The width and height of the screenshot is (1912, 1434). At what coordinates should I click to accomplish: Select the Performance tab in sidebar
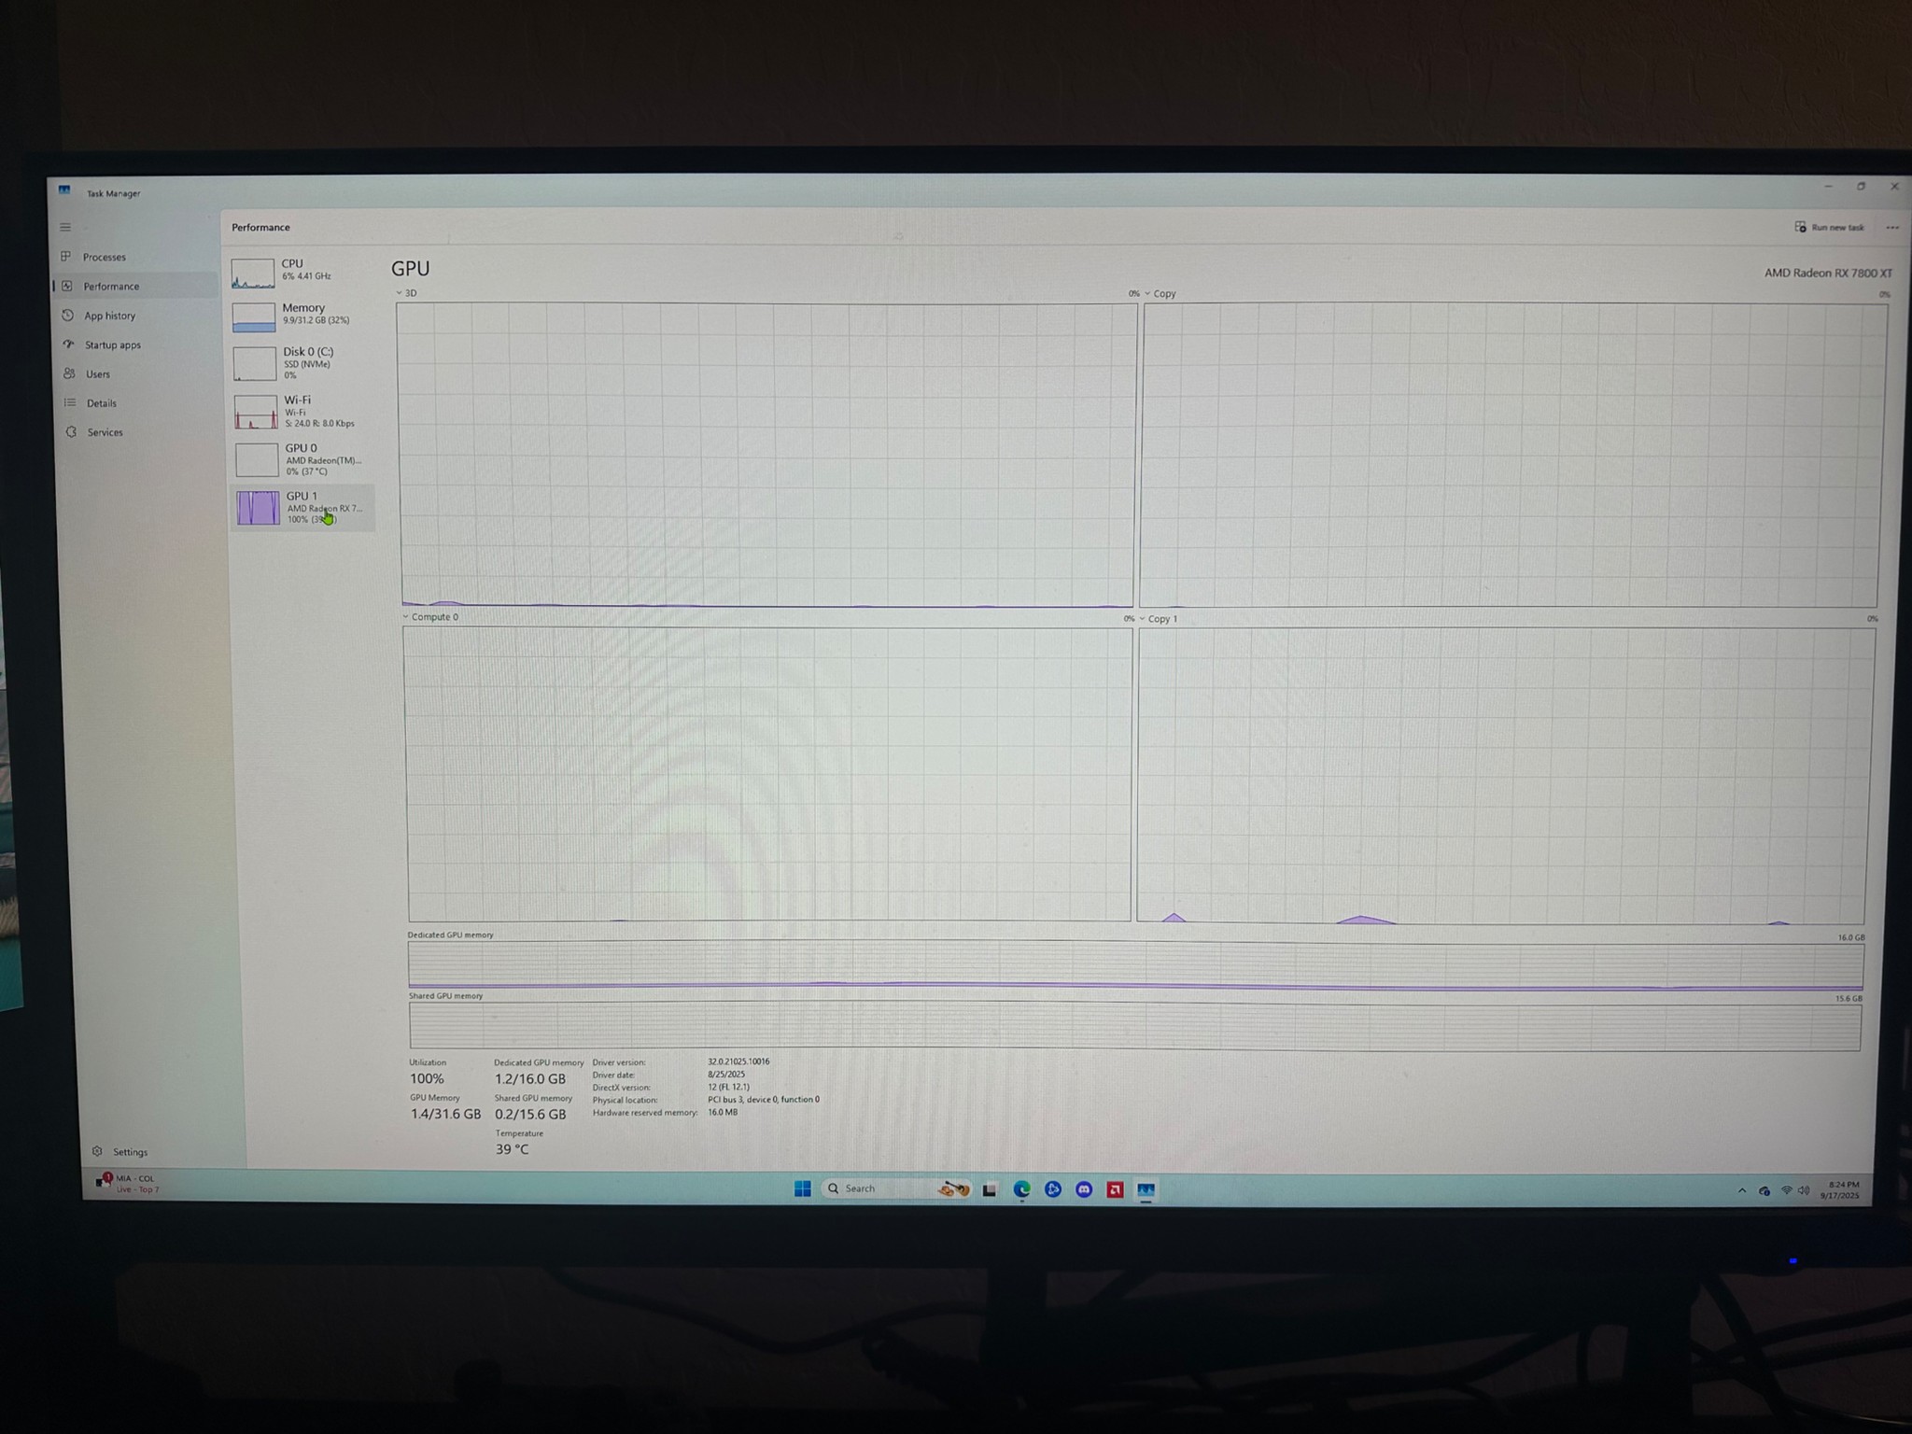pos(110,286)
